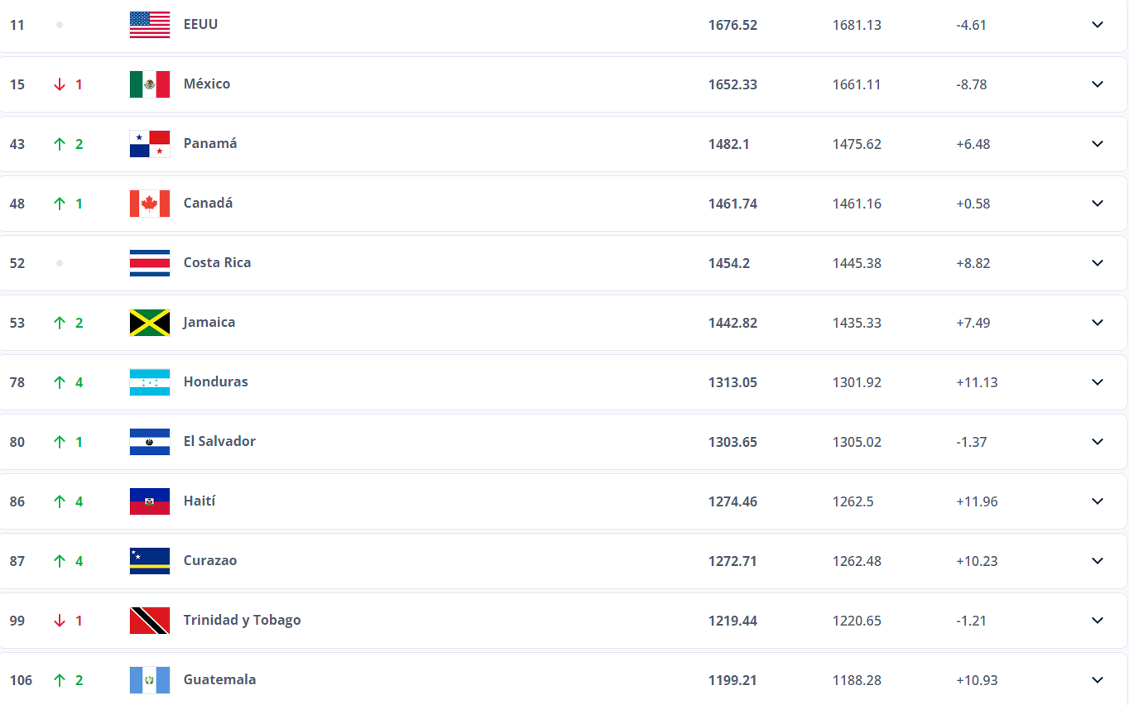Click the Canadá maple leaf flag
Image resolution: width=1129 pixels, height=705 pixels.
[150, 204]
